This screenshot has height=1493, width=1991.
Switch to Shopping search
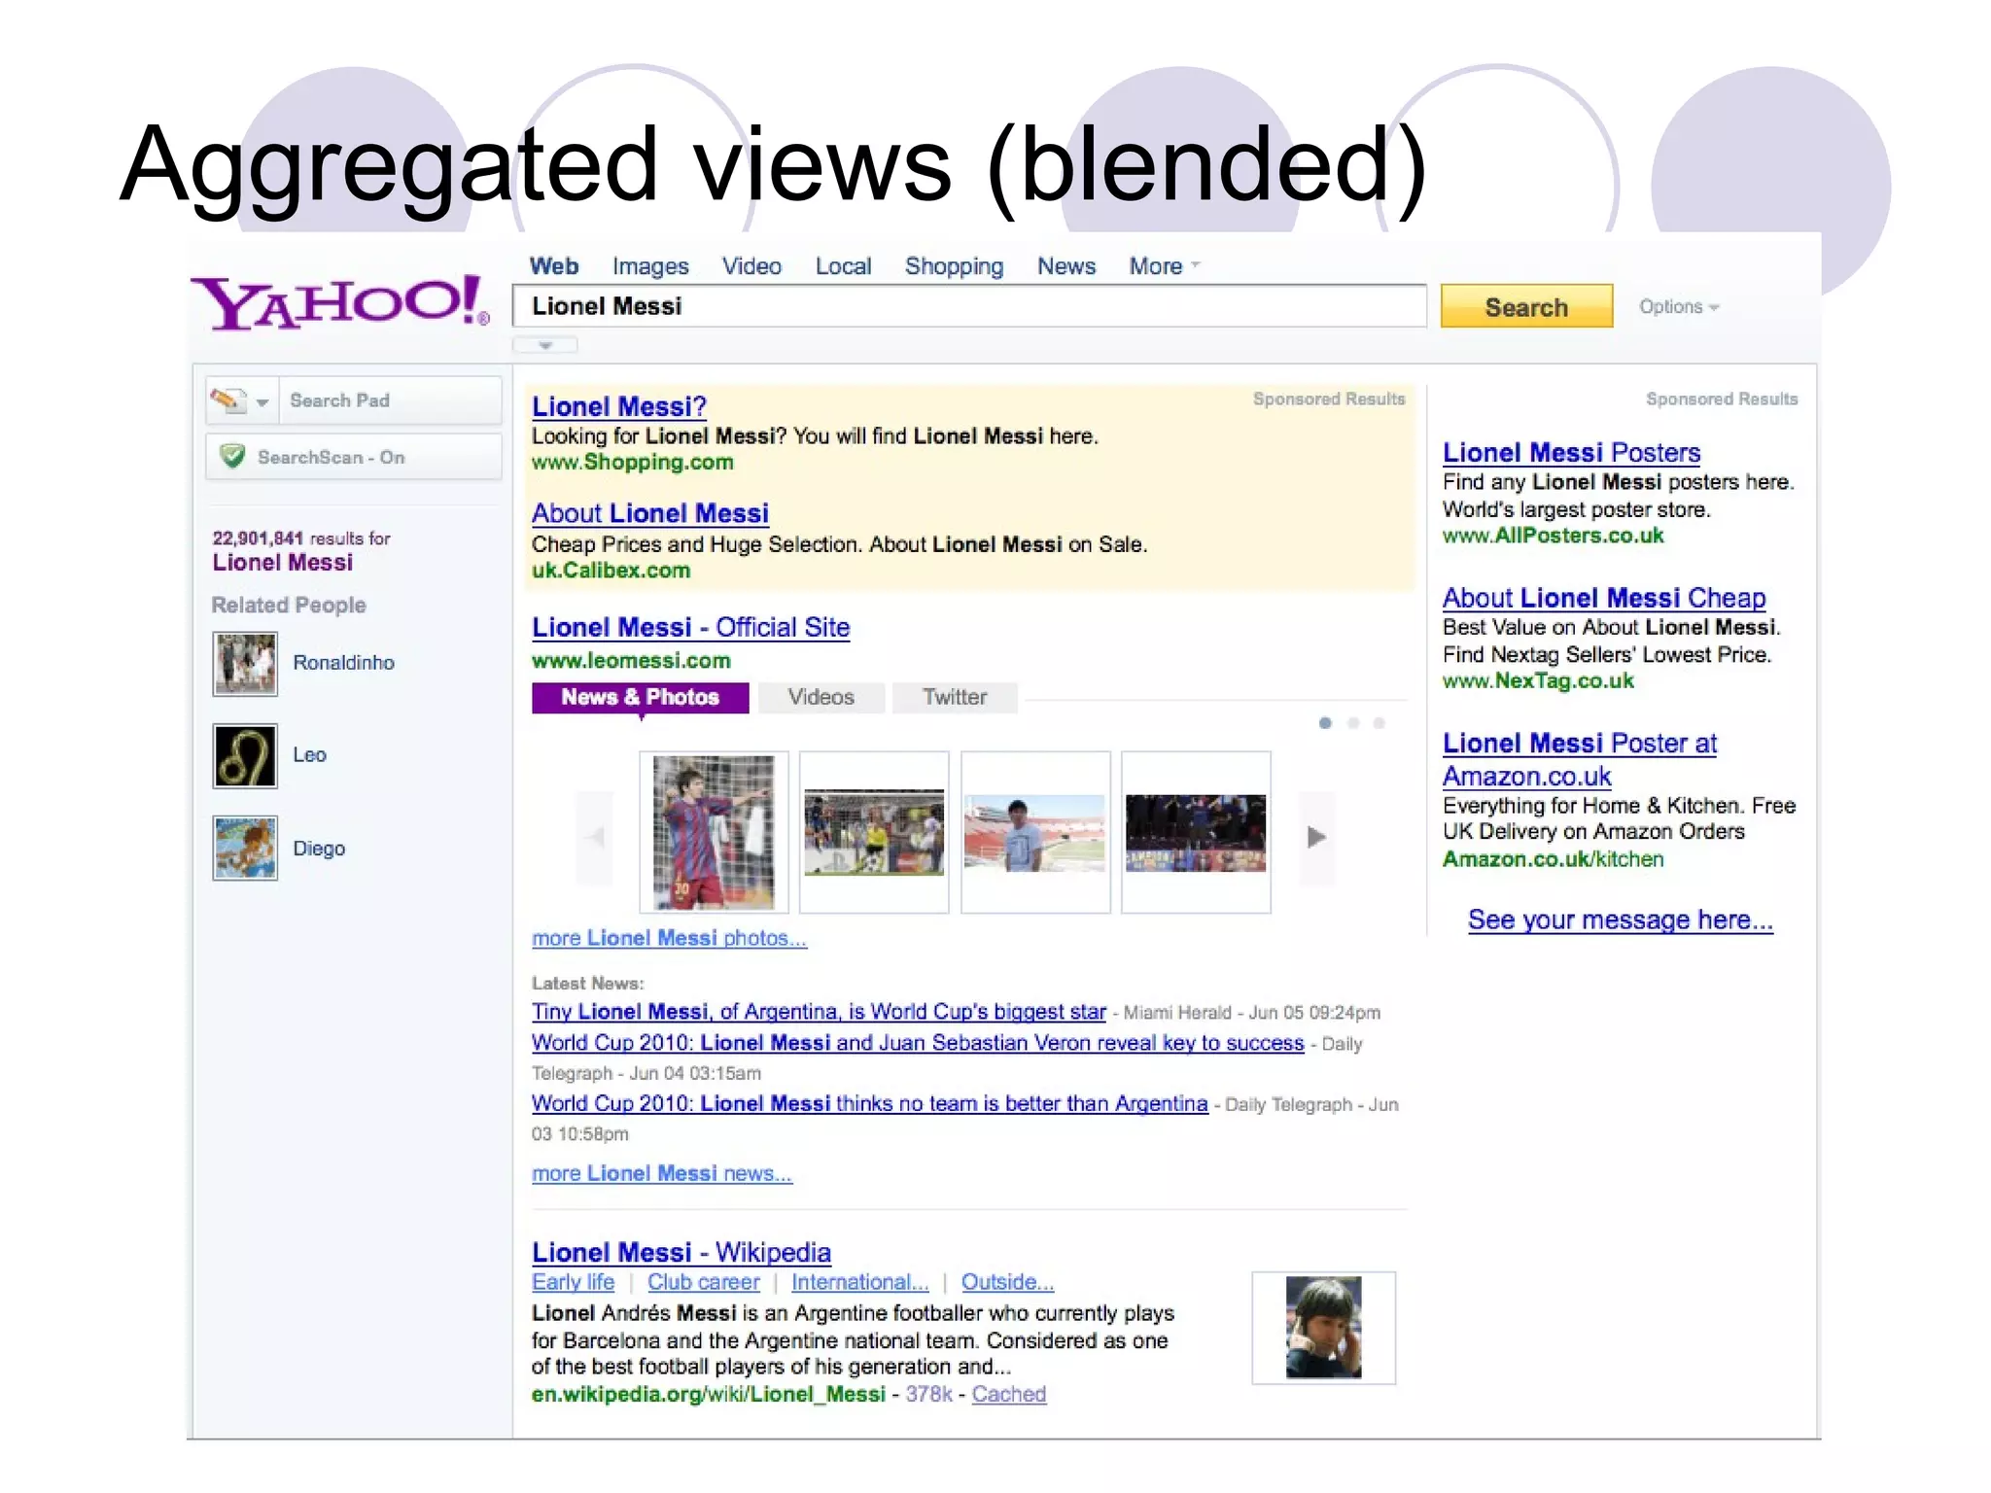point(954,266)
